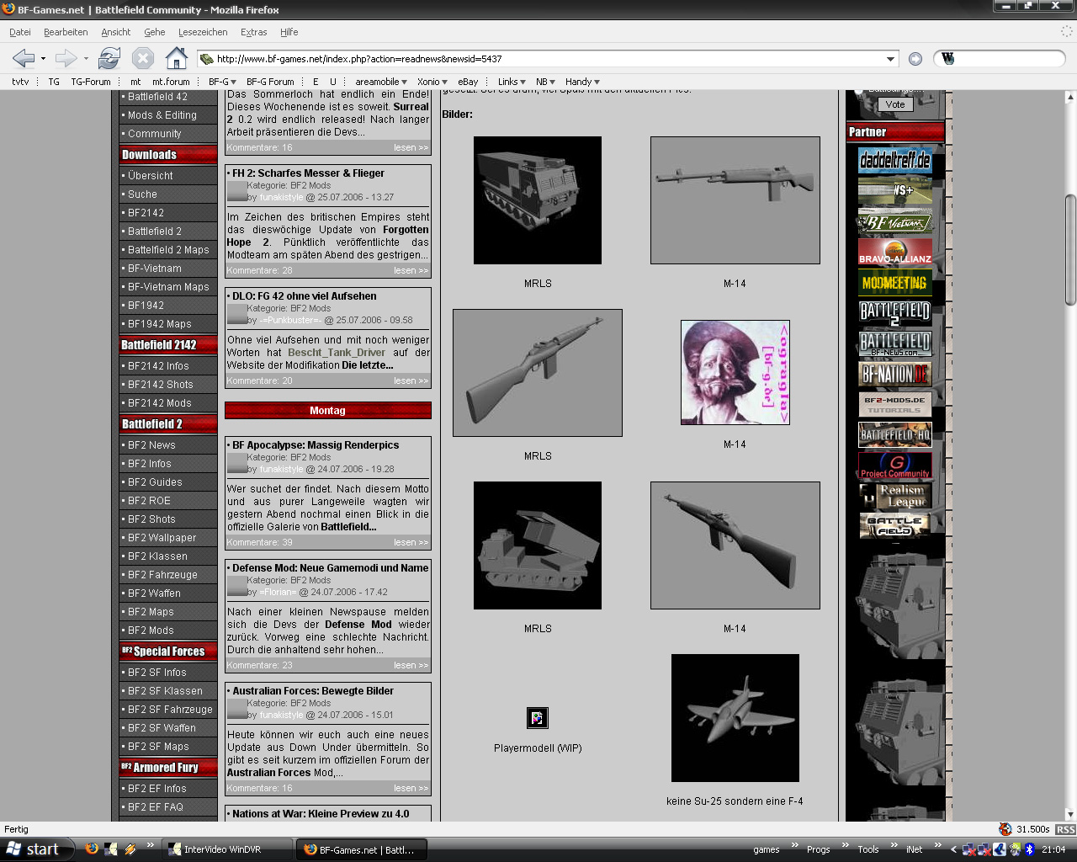
Task: Expand the BF-G bookmark folder
Action: 223,82
